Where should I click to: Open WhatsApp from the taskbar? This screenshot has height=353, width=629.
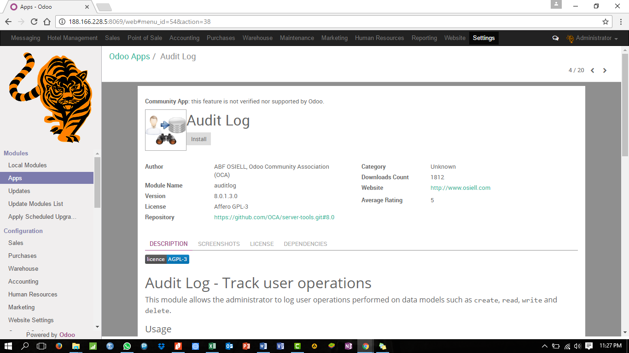(x=127, y=346)
